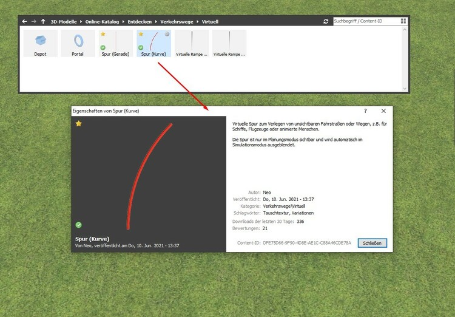Click the category value Verkehrswege\Virtuell

(x=284, y=206)
